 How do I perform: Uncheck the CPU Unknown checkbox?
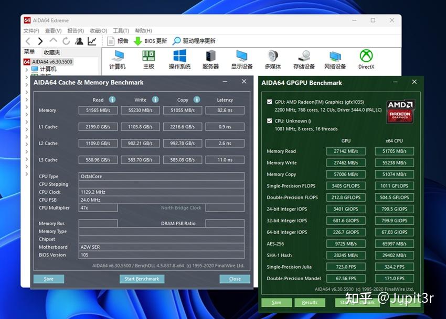pyautogui.click(x=269, y=120)
